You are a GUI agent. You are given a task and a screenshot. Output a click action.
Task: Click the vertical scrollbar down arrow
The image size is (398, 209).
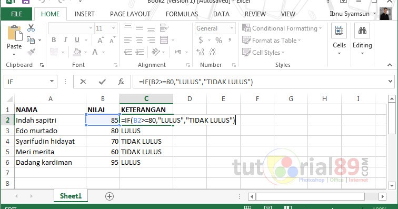coord(392,185)
